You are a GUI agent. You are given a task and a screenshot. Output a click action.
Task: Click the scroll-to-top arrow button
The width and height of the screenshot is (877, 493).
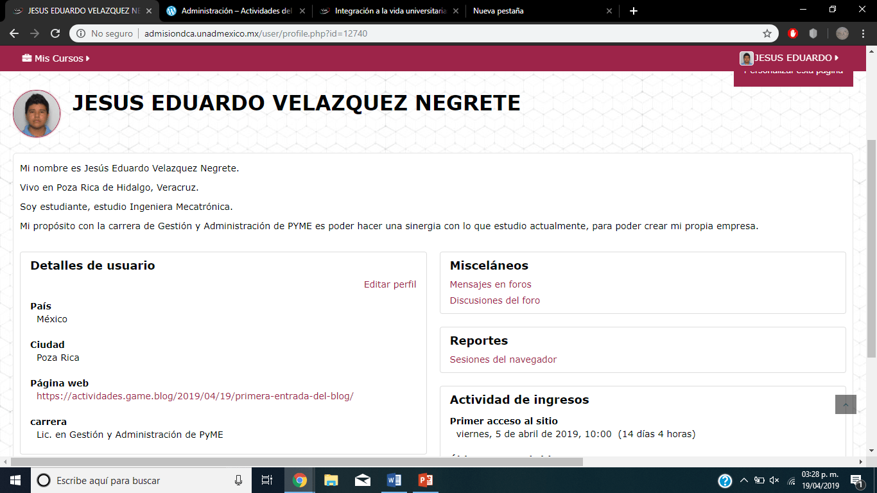pyautogui.click(x=846, y=404)
